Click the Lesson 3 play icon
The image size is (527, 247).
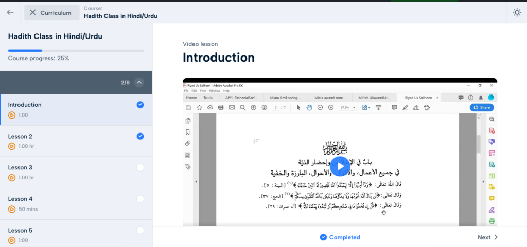(12, 178)
